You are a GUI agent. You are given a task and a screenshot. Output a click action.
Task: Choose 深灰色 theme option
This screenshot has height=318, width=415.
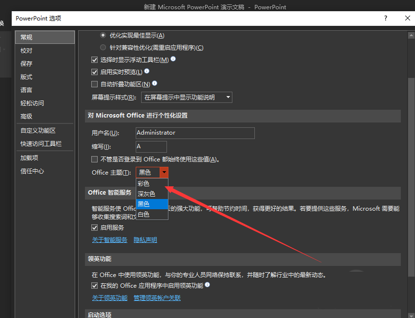point(152,194)
